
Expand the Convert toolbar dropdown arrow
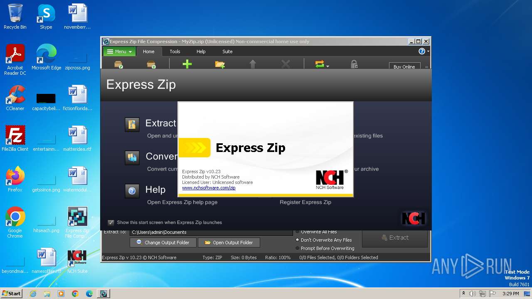click(328, 66)
